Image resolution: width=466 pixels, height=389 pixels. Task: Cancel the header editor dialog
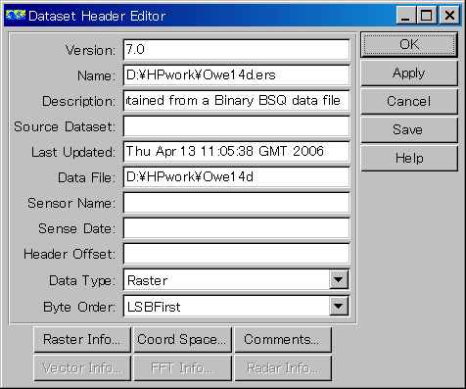tap(409, 101)
